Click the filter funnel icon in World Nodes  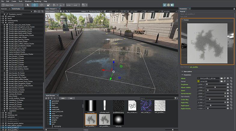tap(34, 11)
